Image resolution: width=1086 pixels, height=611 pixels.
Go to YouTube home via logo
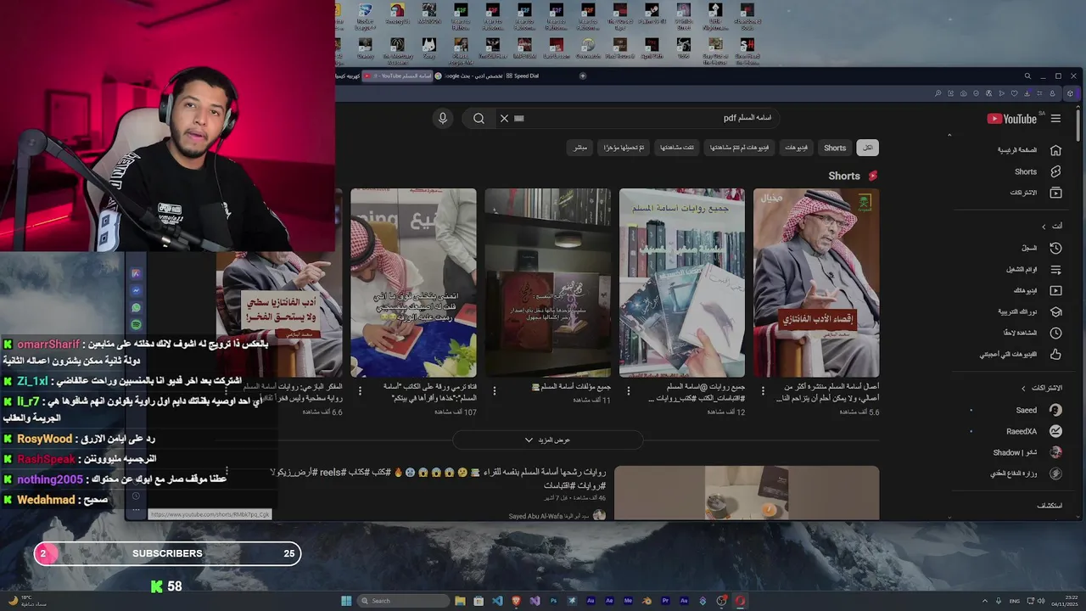coord(1011,119)
